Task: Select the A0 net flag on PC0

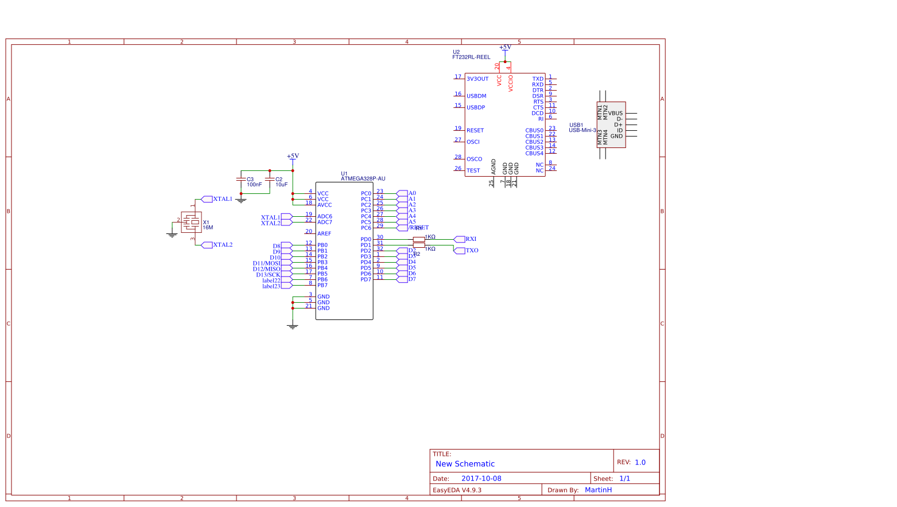Action: click(x=402, y=193)
